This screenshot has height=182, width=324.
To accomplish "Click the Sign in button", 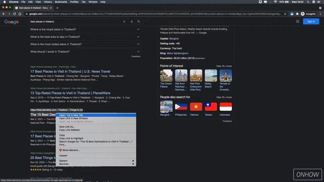I will coord(311,21).
